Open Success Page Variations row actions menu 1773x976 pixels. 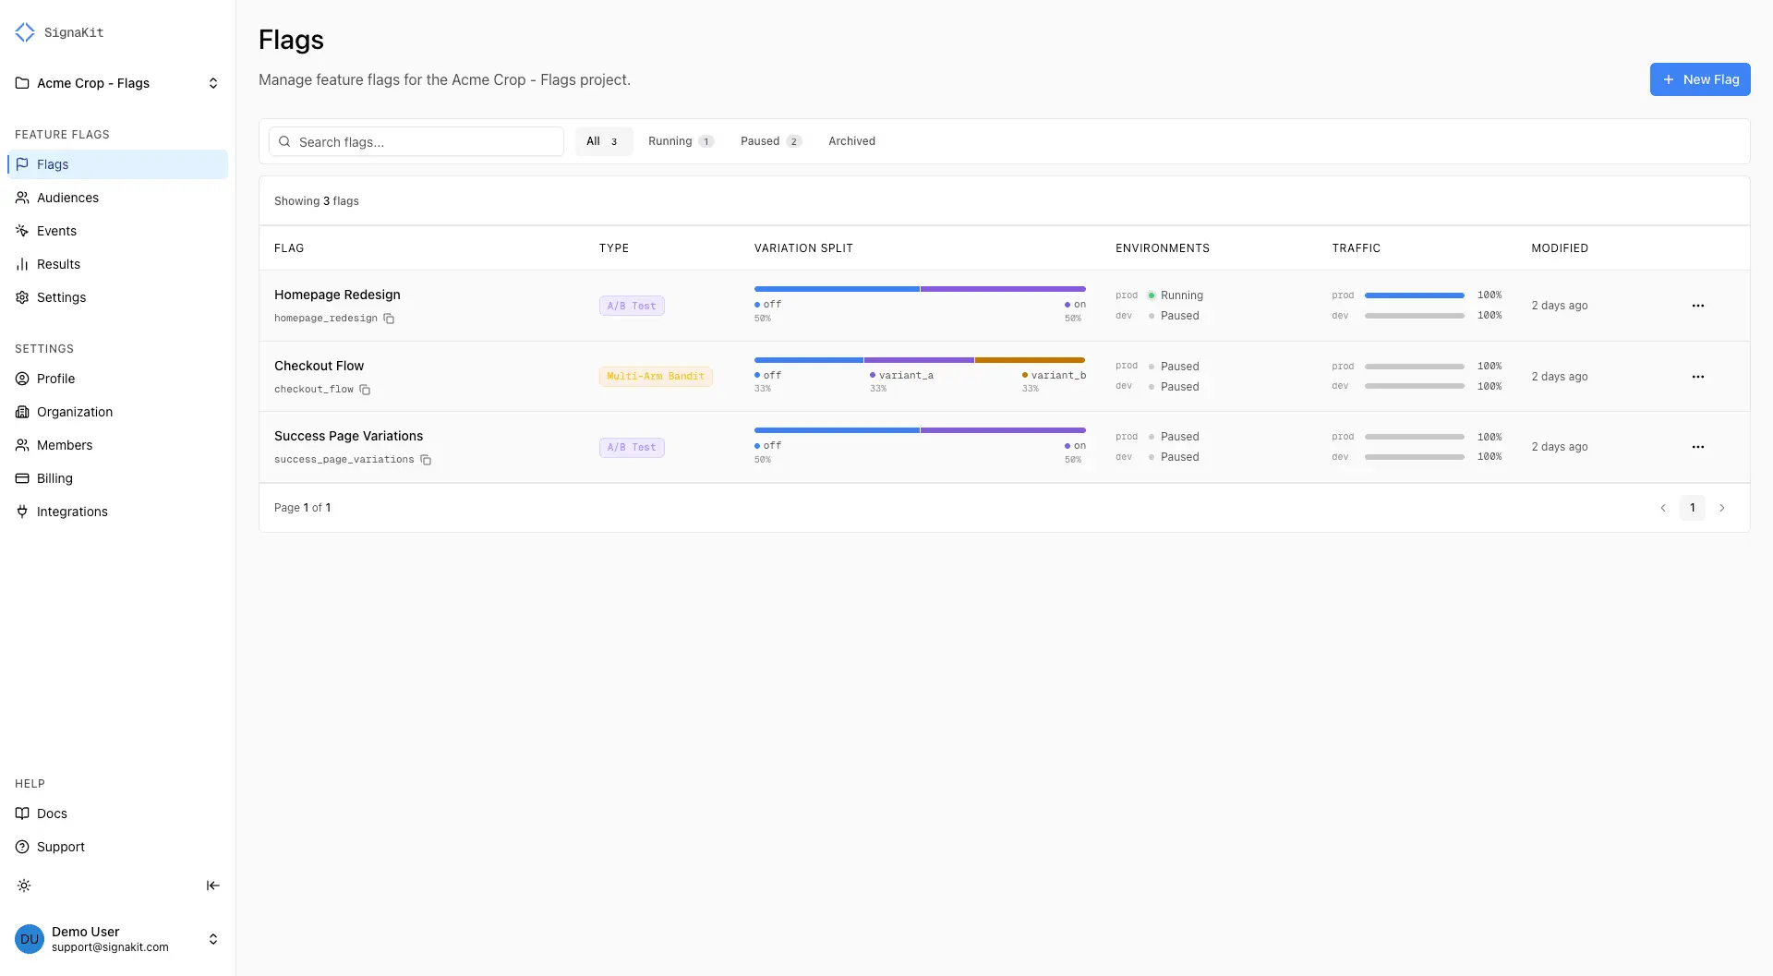coord(1698,447)
